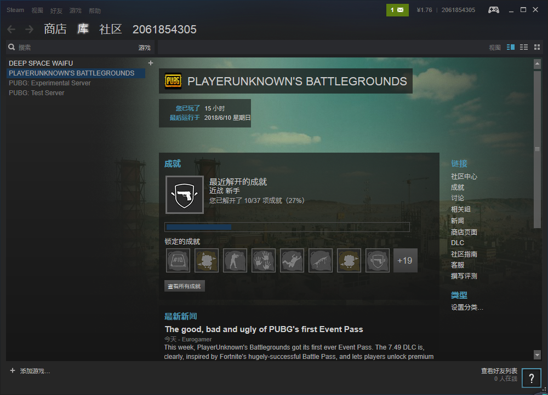Open 新闻 link
The width and height of the screenshot is (548, 395).
[458, 220]
